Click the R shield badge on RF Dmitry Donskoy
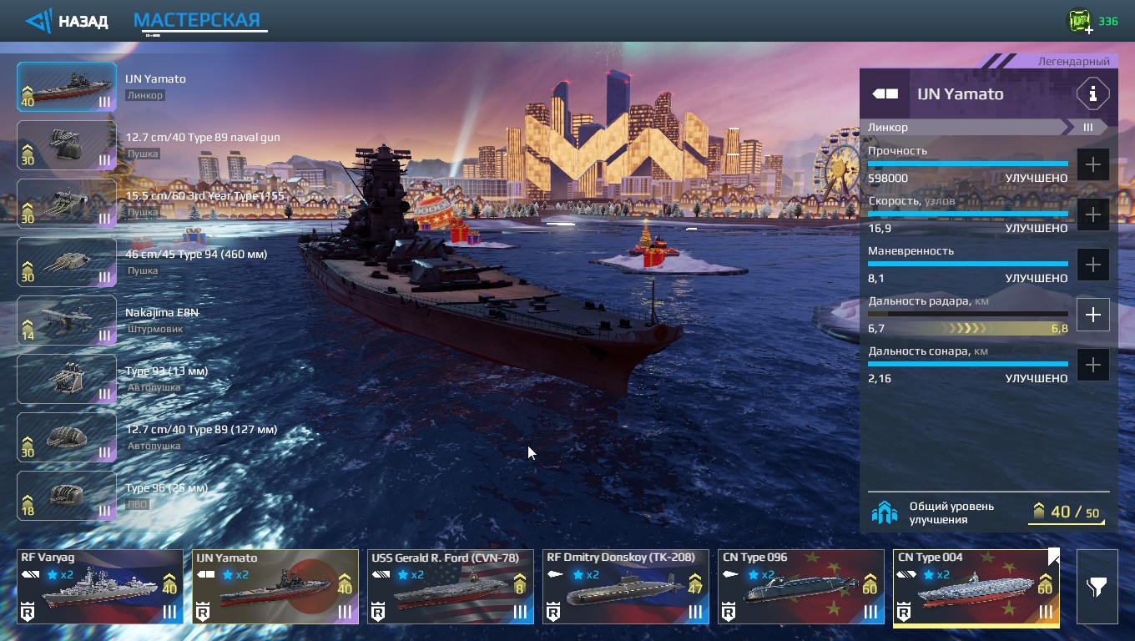This screenshot has width=1135, height=641. (553, 613)
